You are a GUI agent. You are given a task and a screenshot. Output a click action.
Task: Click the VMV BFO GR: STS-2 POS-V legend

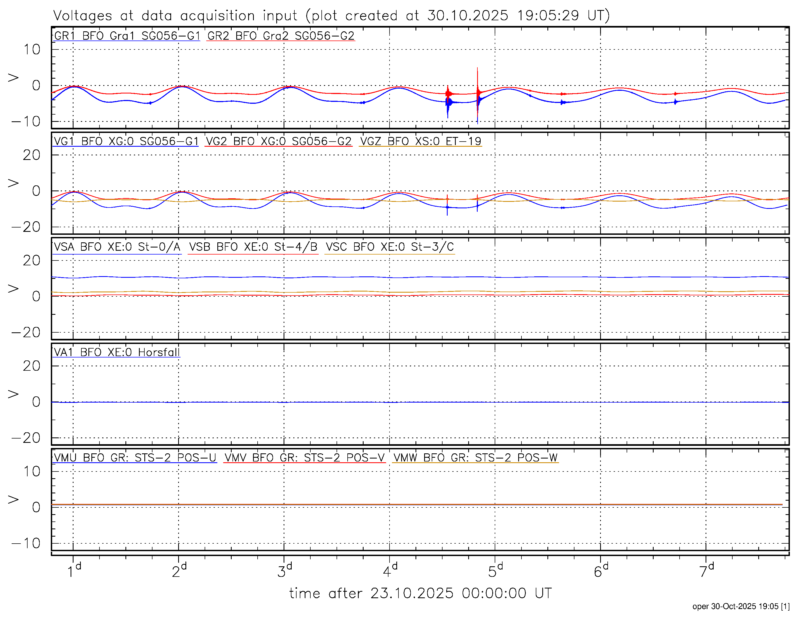pos(304,458)
